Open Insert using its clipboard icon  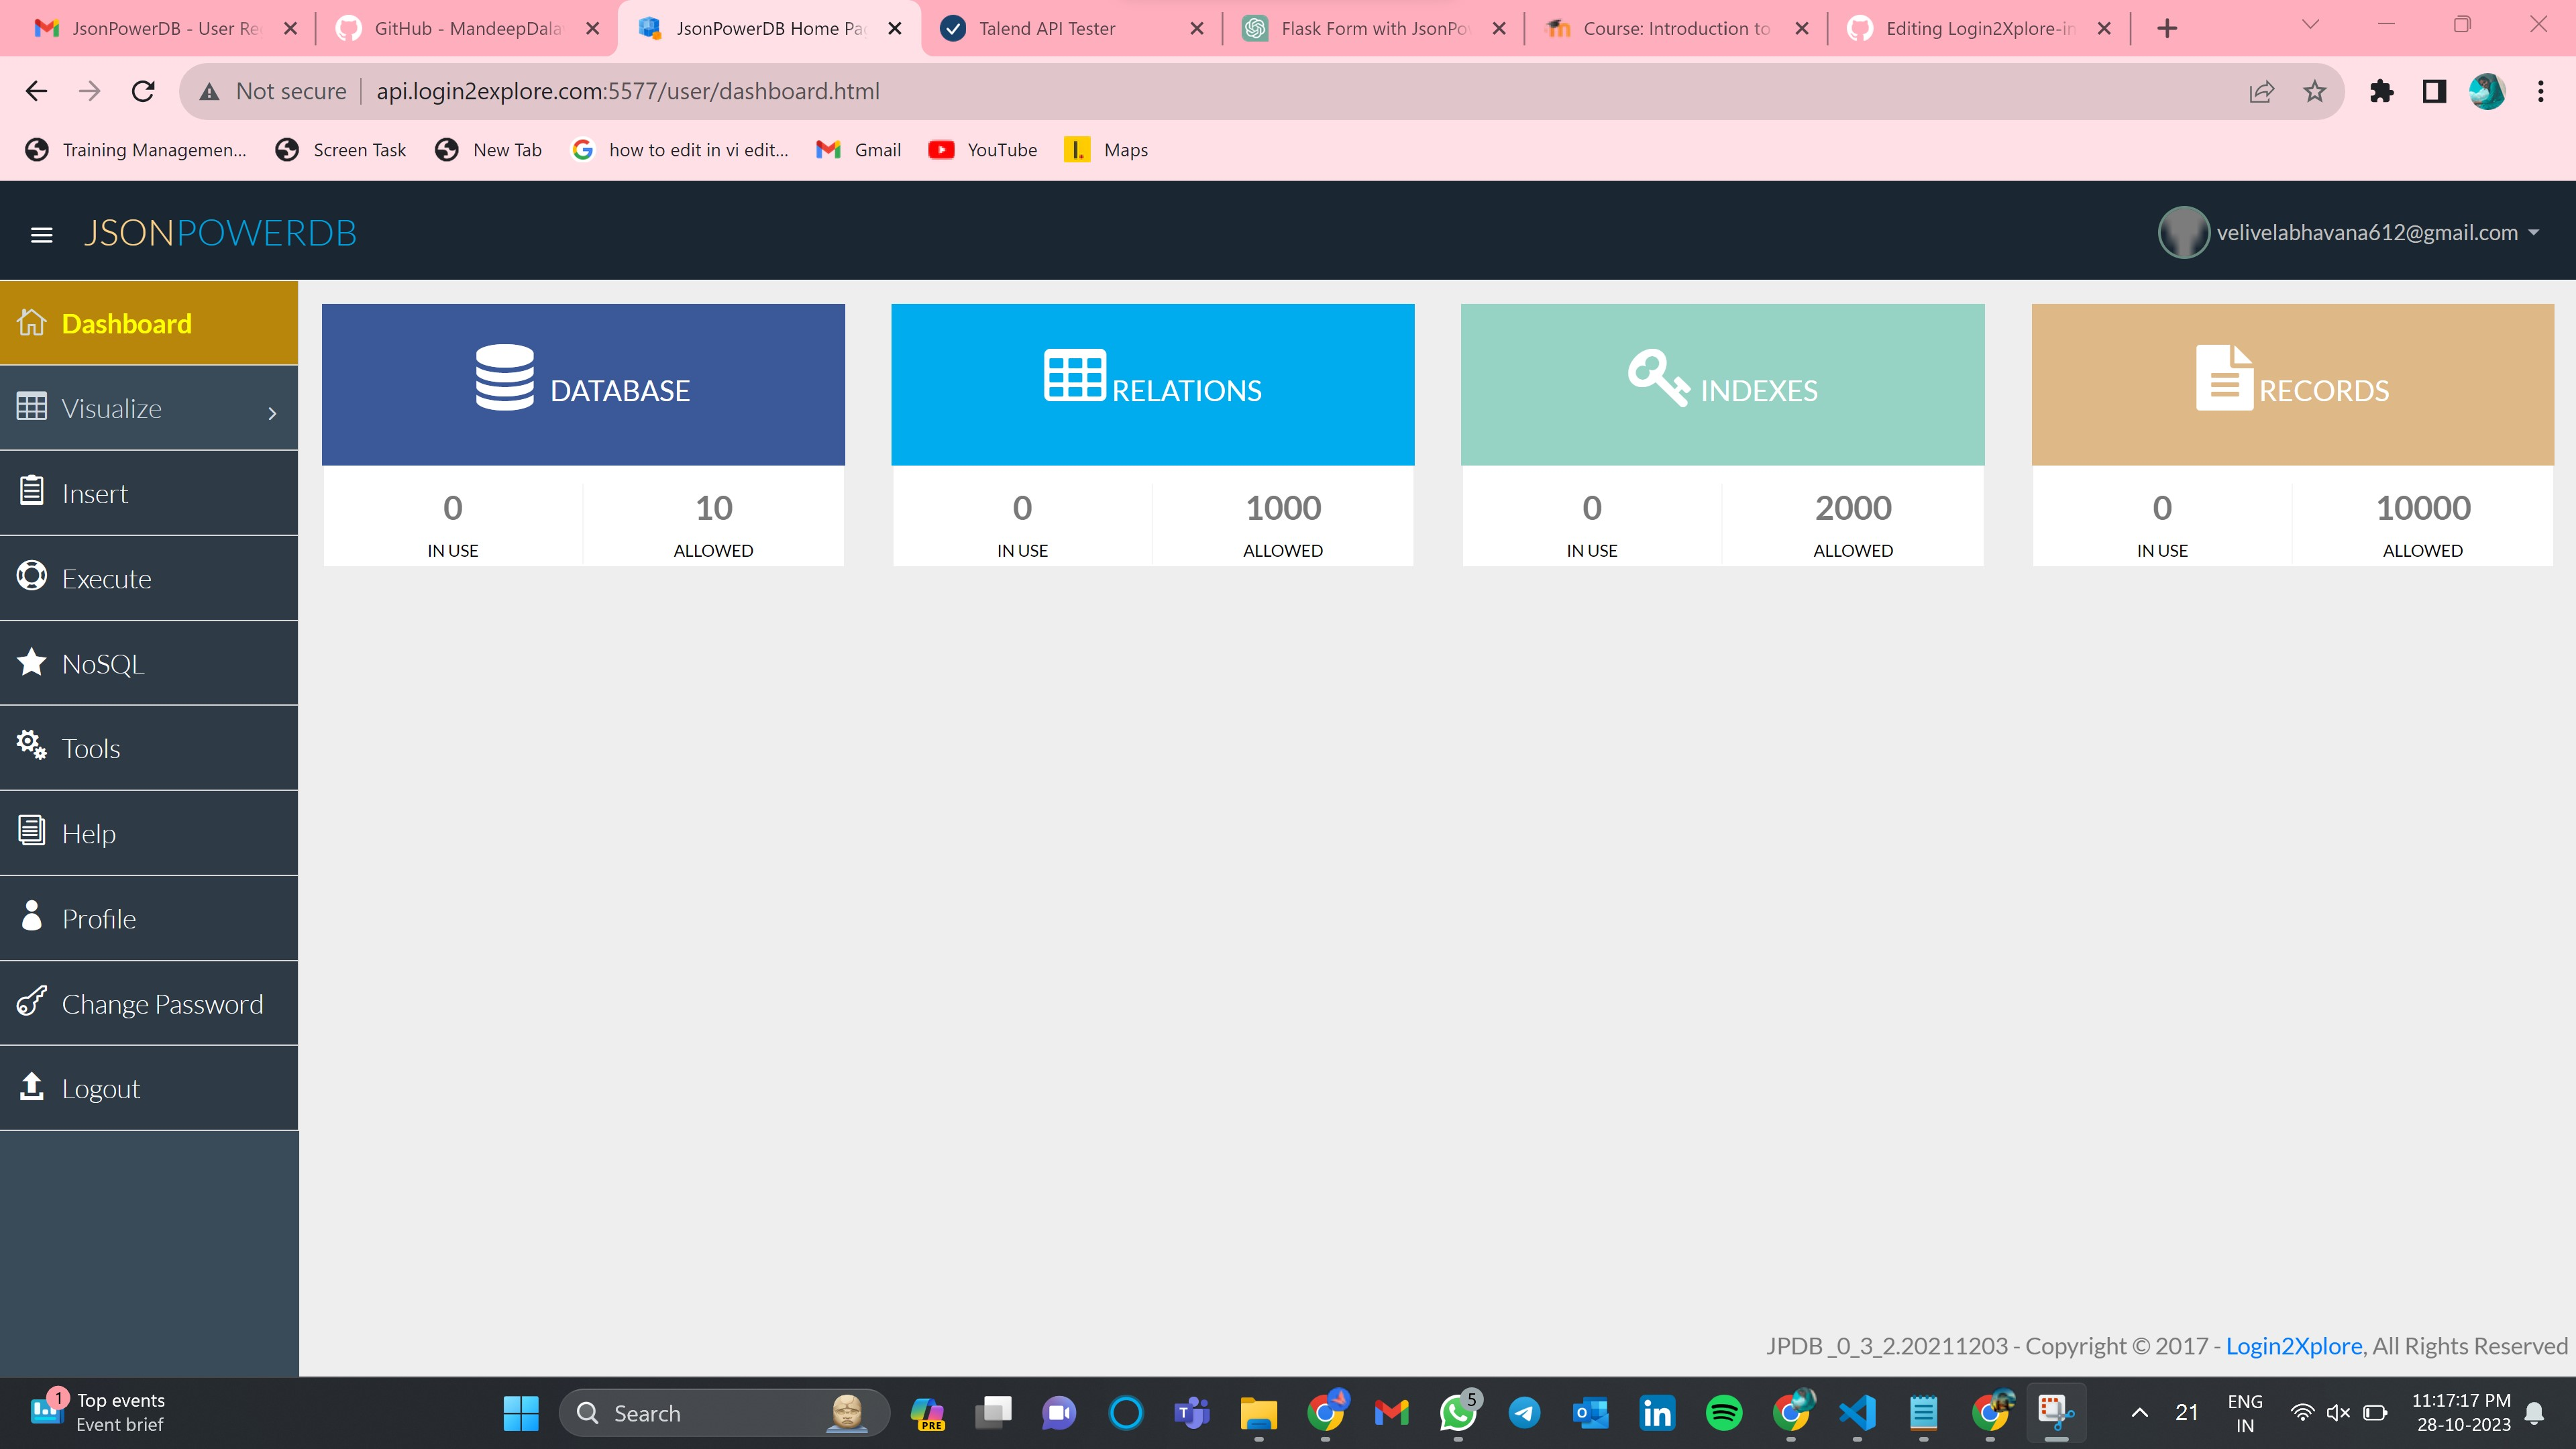[31, 490]
